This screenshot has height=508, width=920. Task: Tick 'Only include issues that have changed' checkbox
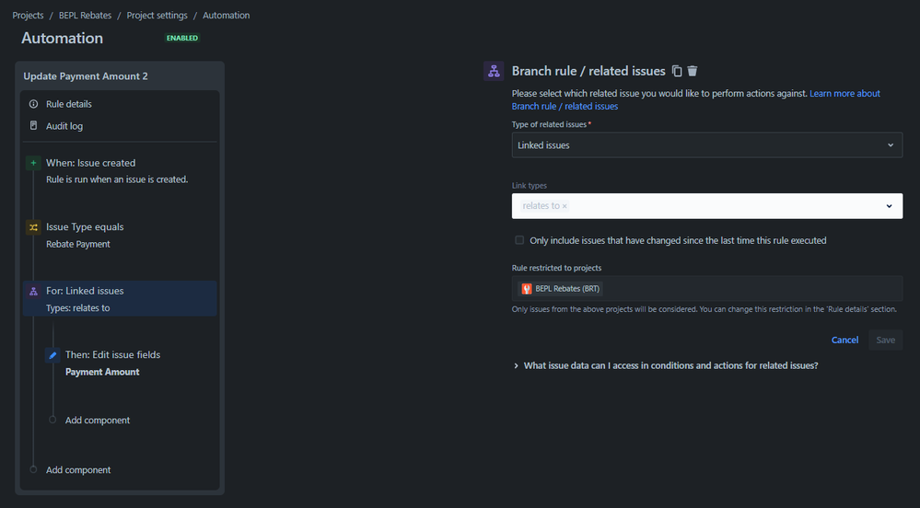click(519, 240)
